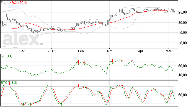The width and height of the screenshot is (191, 107).
Task: Click the STO(9,3,3) indicator label
Action: click(9, 83)
